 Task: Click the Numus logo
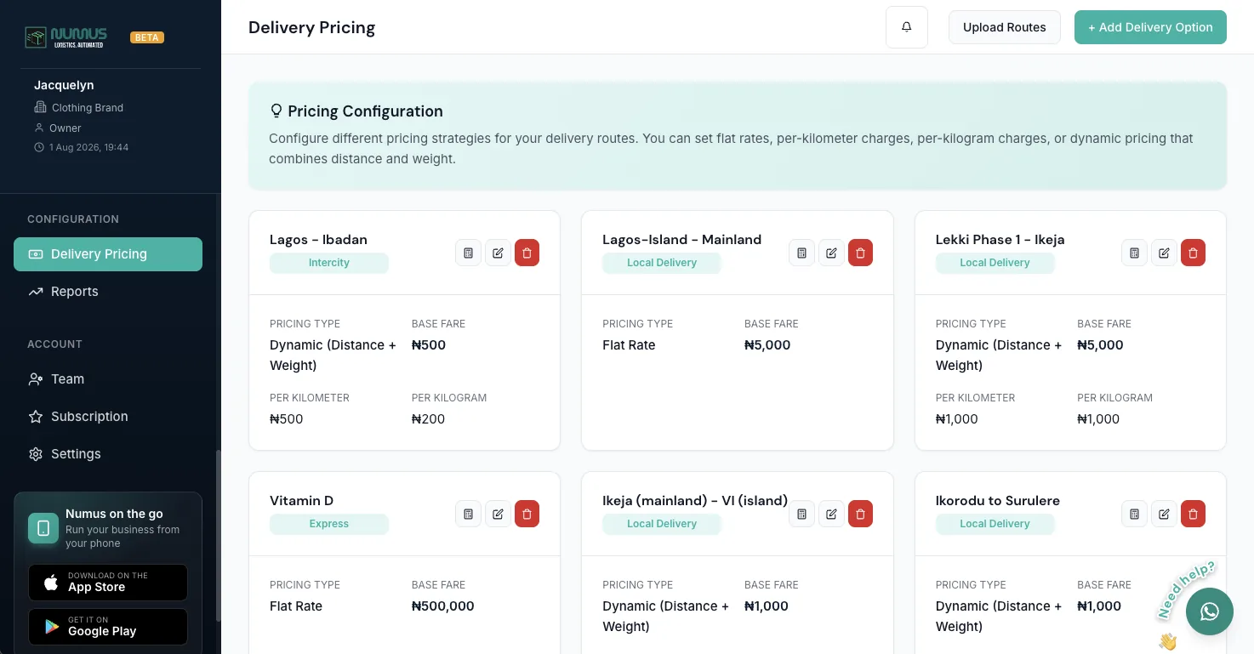[x=66, y=37]
